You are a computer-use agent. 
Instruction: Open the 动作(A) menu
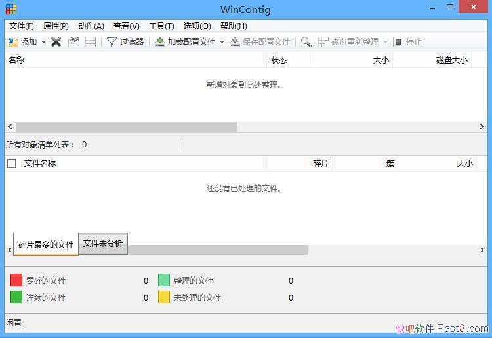click(91, 26)
